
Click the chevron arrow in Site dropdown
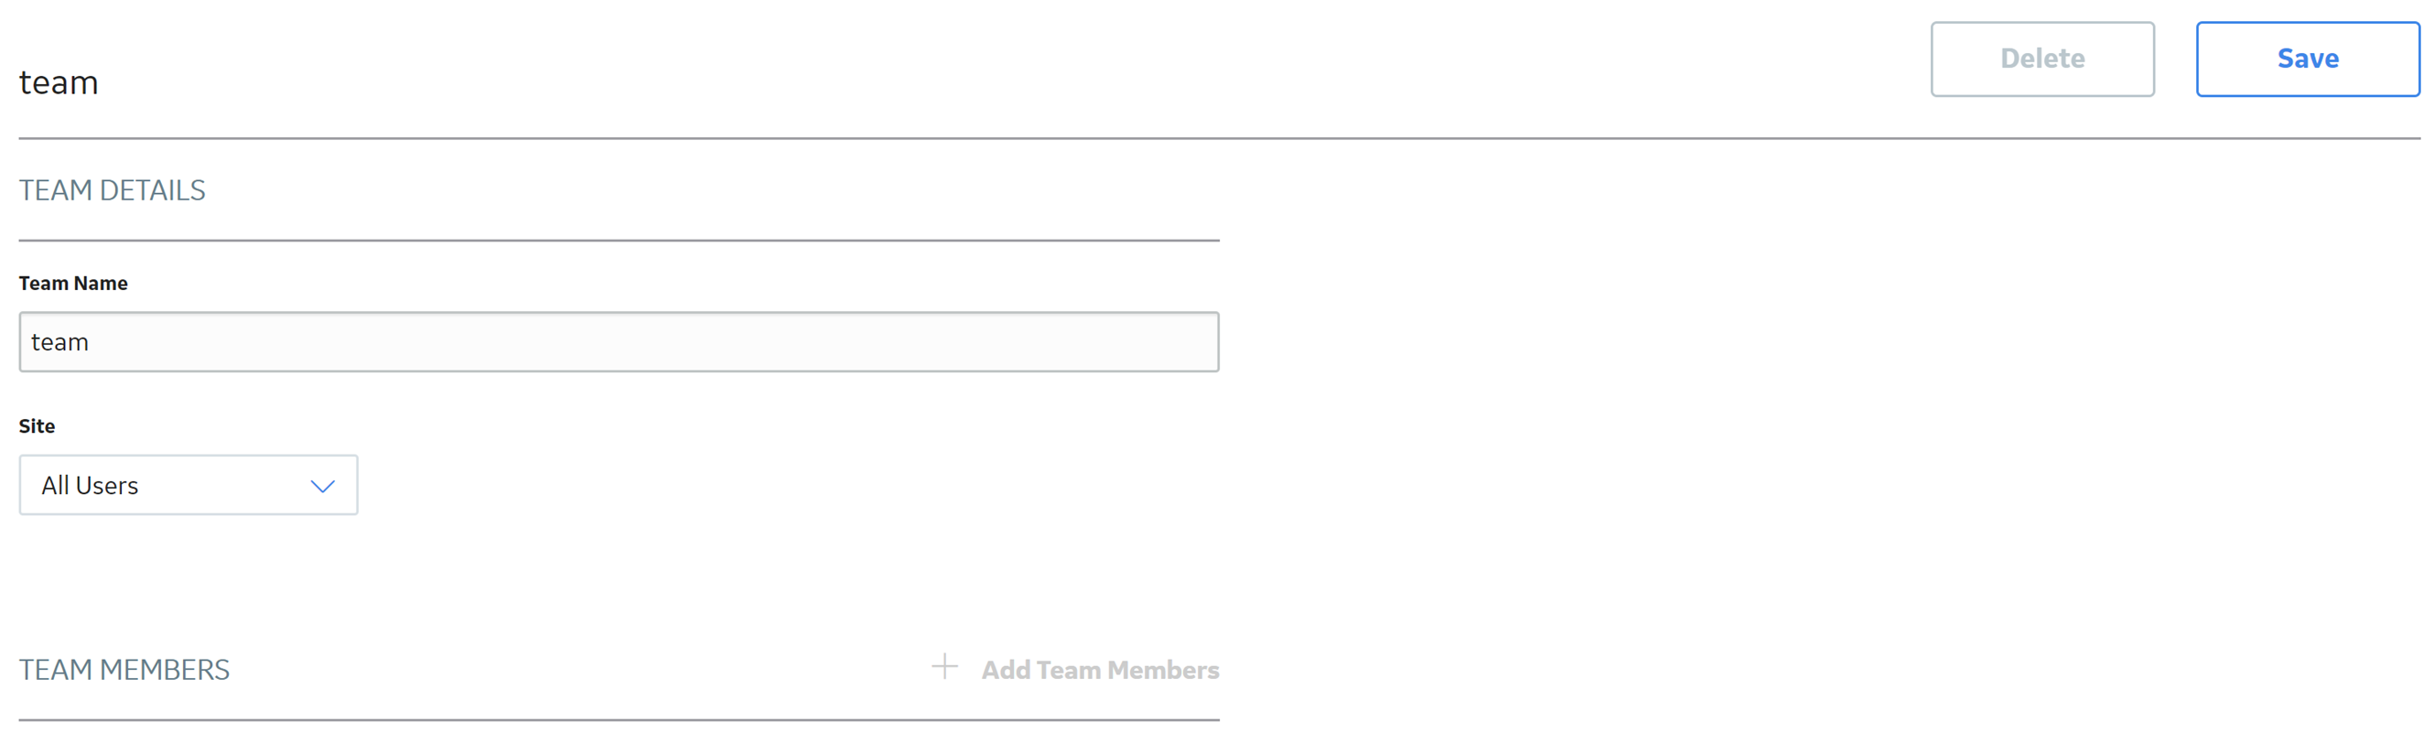click(x=322, y=487)
